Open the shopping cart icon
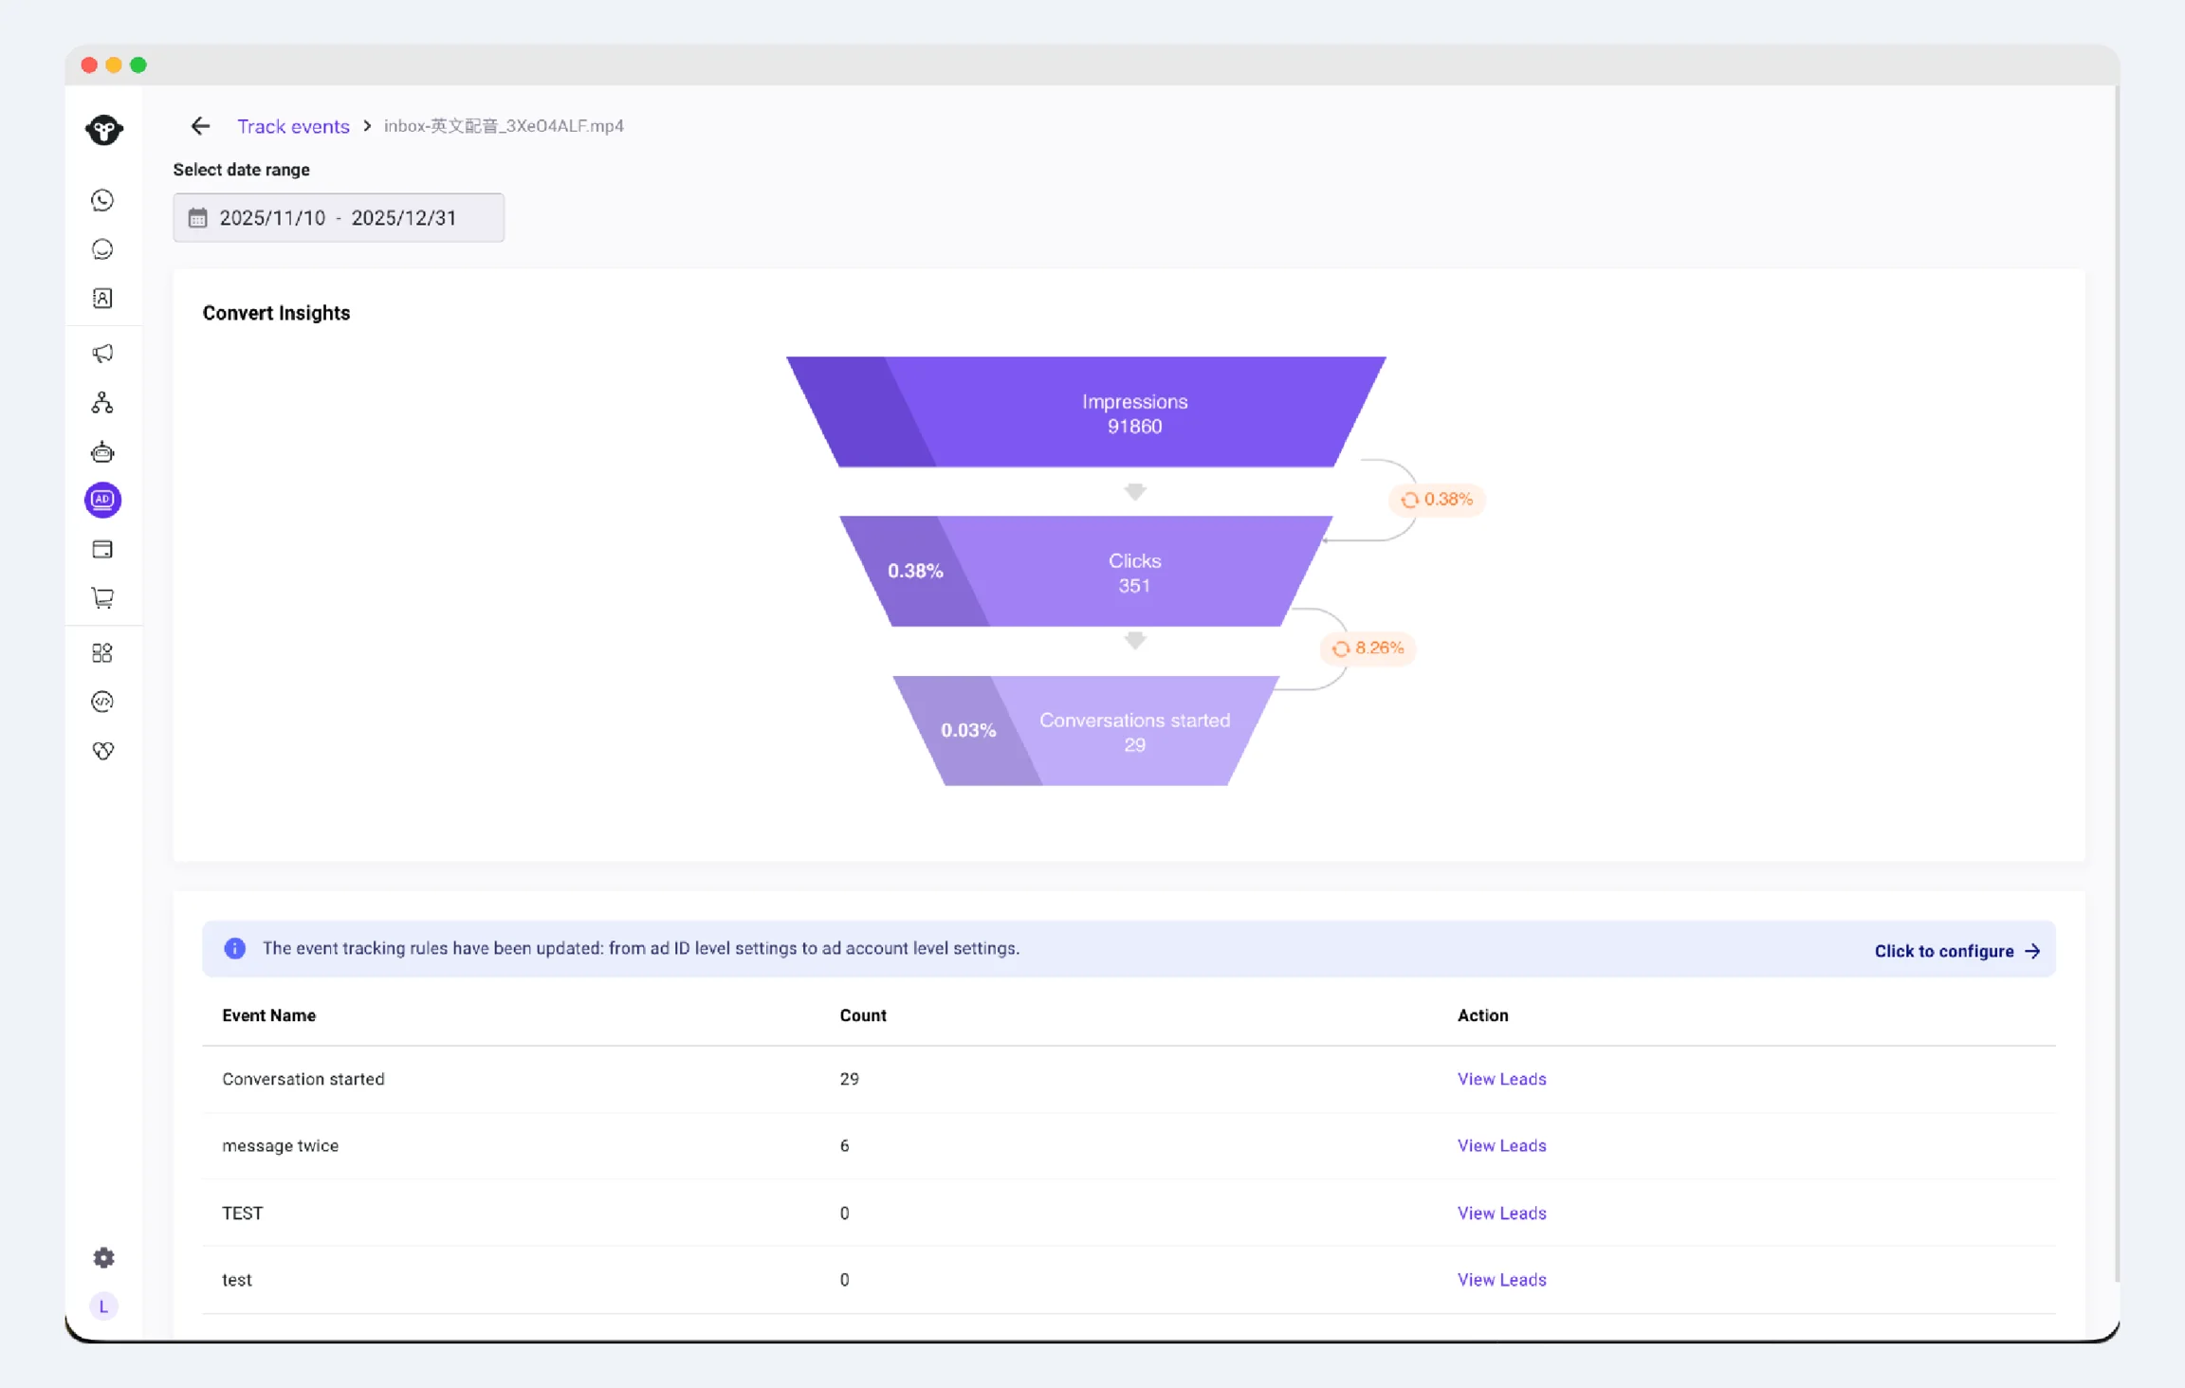The width and height of the screenshot is (2185, 1388). [102, 598]
